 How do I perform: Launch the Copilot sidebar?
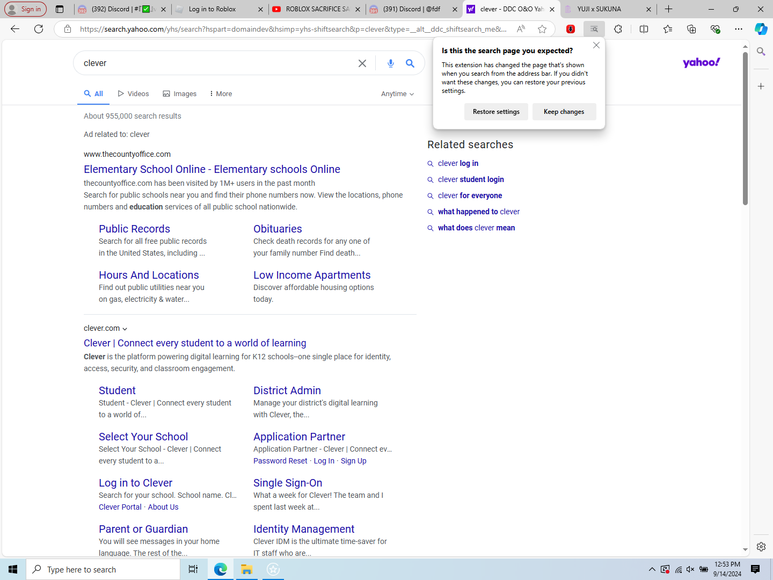(761, 29)
